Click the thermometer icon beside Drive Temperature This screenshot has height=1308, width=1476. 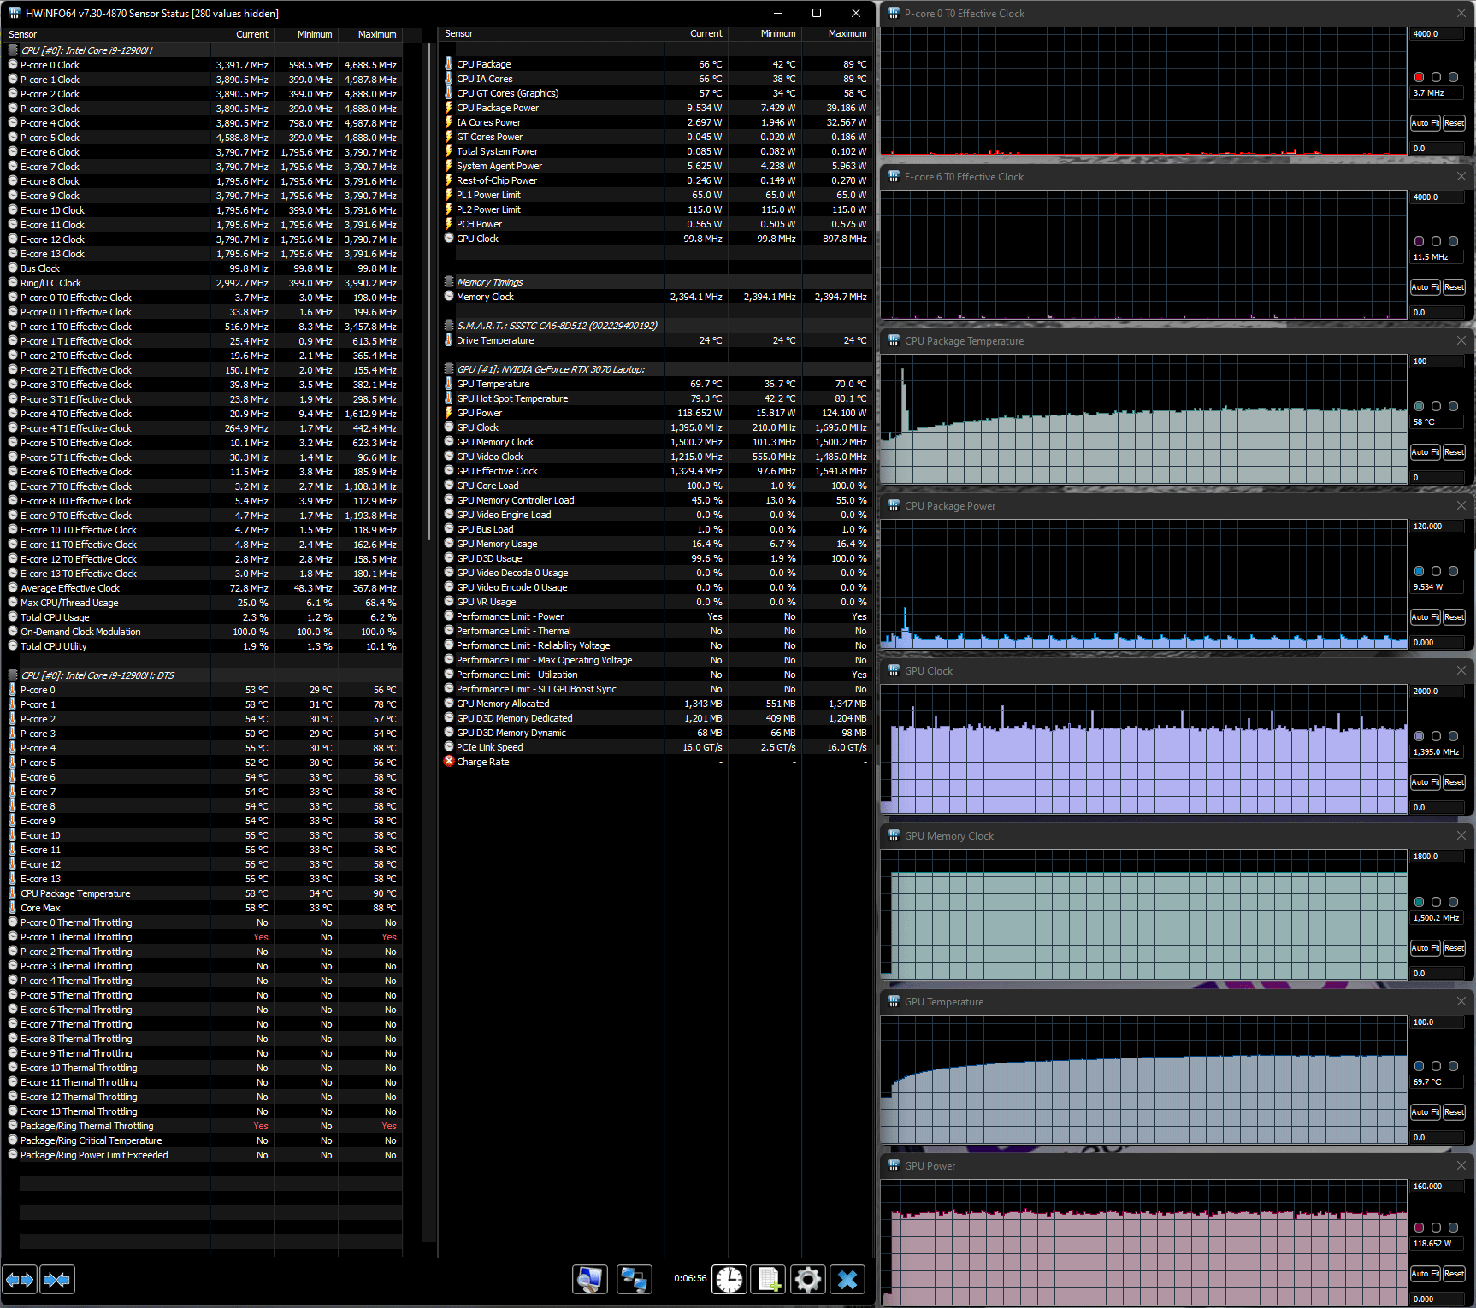point(449,340)
